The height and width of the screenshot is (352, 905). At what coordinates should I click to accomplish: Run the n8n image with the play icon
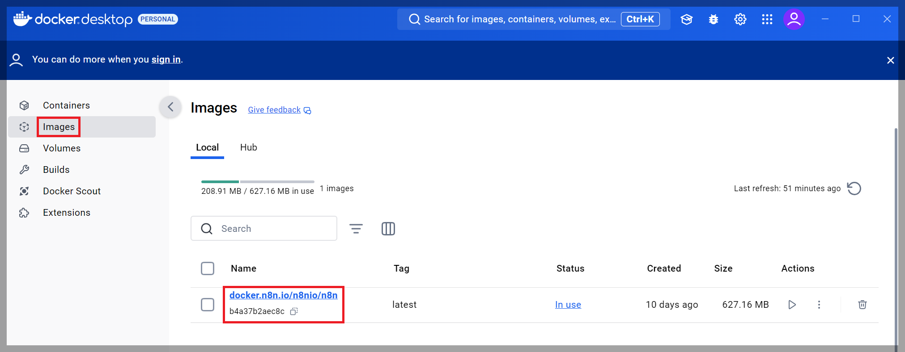(x=792, y=305)
